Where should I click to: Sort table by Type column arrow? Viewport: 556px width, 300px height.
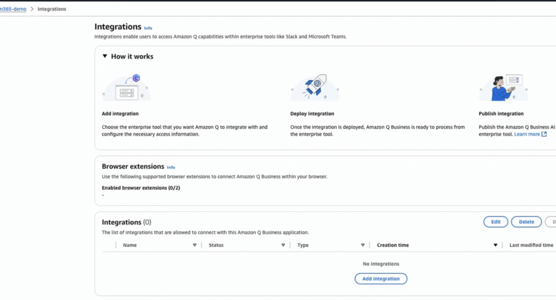pos(363,245)
